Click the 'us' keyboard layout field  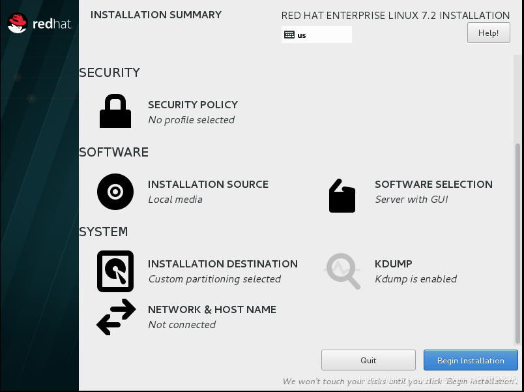(317, 35)
